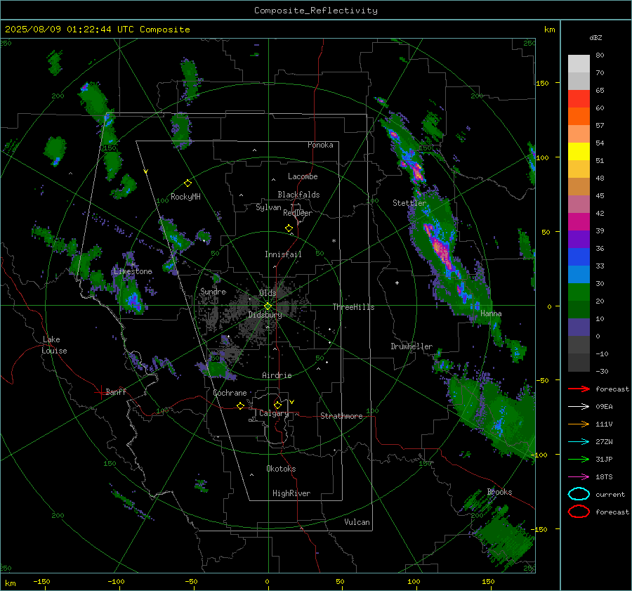Click the yellow diamond marker above Calgary
Viewport: 632px width, 591px height.
click(277, 405)
